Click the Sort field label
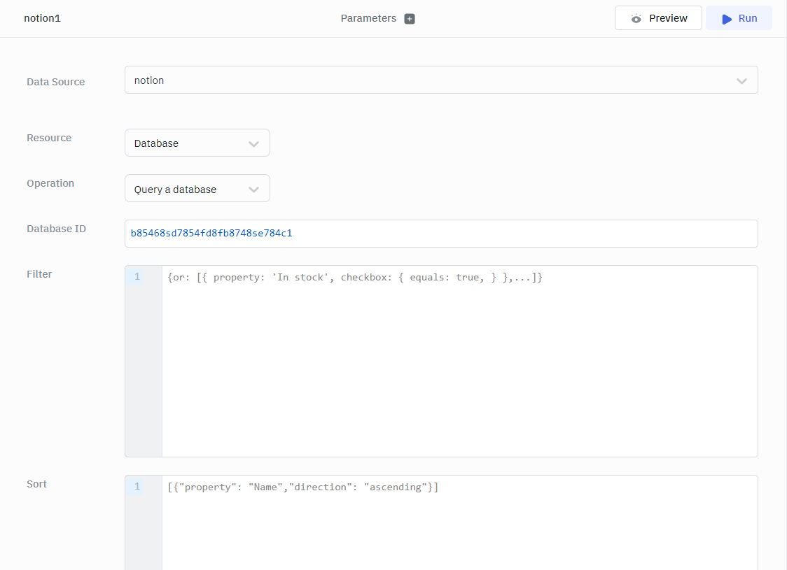 [x=36, y=484]
